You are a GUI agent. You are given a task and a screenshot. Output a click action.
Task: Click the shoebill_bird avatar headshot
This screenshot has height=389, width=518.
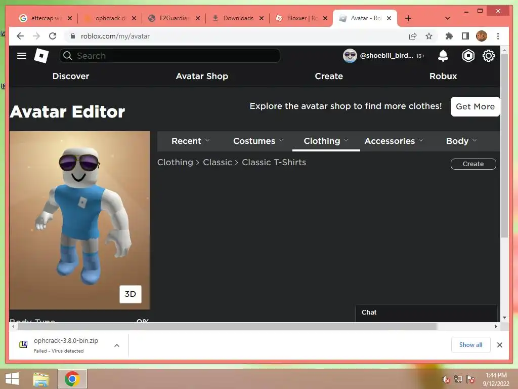click(x=350, y=56)
